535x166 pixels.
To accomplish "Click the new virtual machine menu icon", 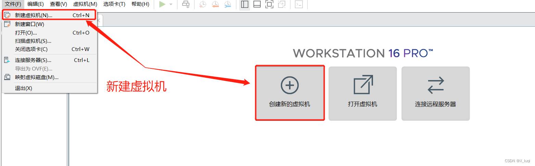I will pos(7,15).
